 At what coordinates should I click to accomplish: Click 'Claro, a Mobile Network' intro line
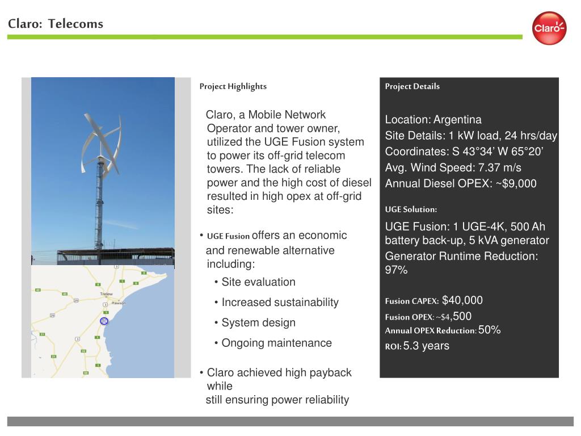point(266,115)
